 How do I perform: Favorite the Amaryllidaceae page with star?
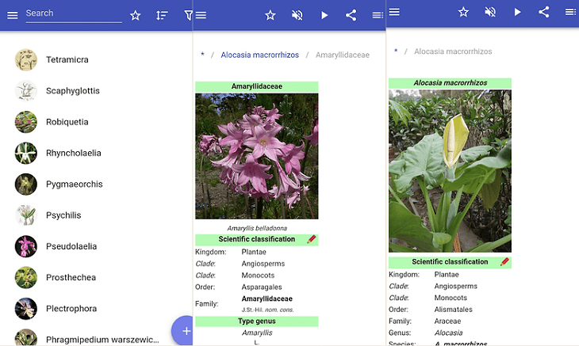click(x=270, y=15)
